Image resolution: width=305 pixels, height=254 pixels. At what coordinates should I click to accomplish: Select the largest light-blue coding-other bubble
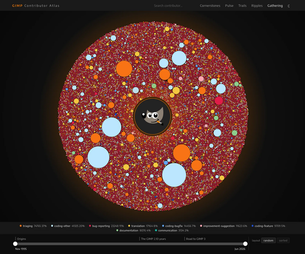[x=174, y=175]
